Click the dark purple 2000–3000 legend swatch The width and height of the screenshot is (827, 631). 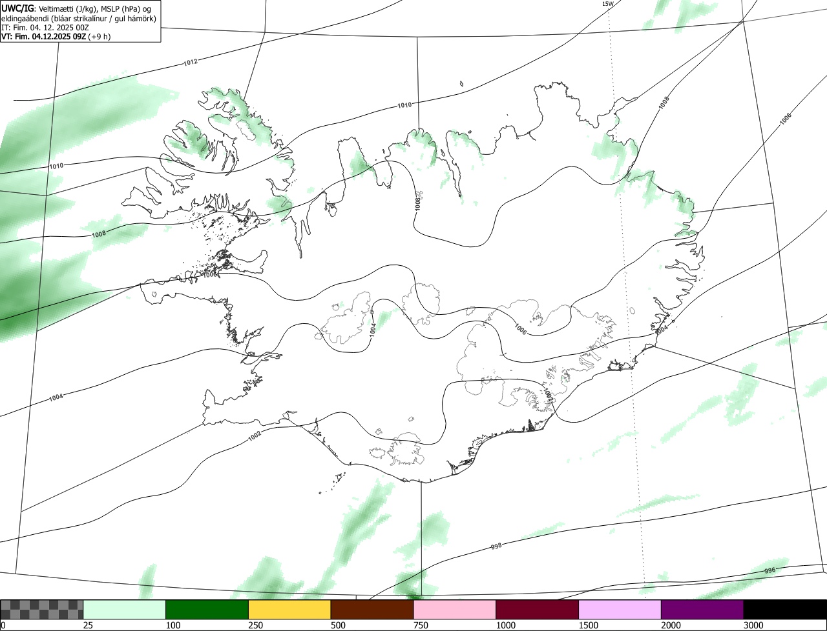[x=702, y=610]
